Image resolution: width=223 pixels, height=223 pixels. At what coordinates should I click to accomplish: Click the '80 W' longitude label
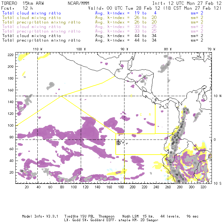coord(168,49)
